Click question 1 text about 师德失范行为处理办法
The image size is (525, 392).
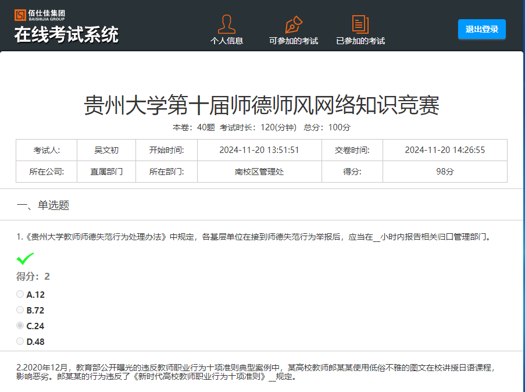(x=255, y=237)
